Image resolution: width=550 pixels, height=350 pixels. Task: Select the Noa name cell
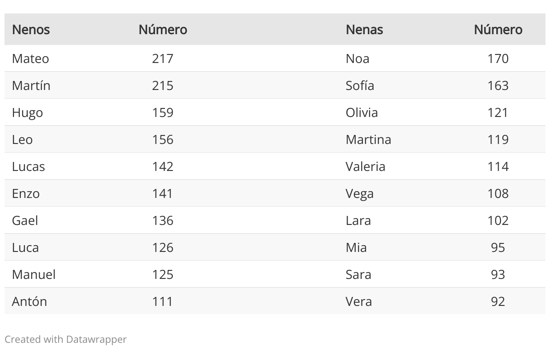[x=357, y=58]
